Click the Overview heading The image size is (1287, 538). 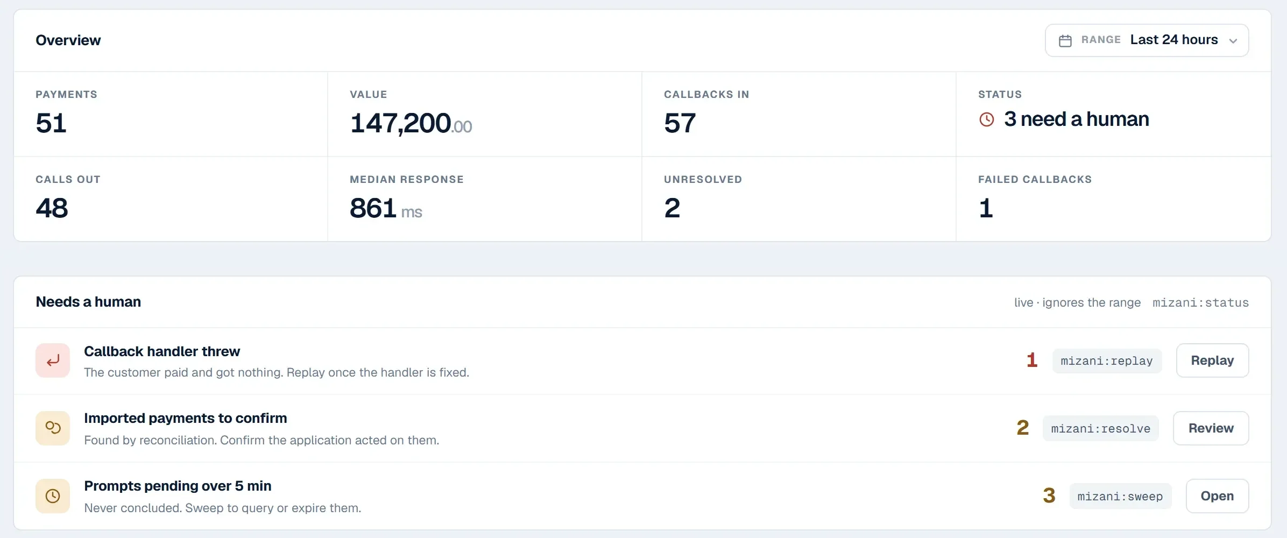(x=68, y=40)
